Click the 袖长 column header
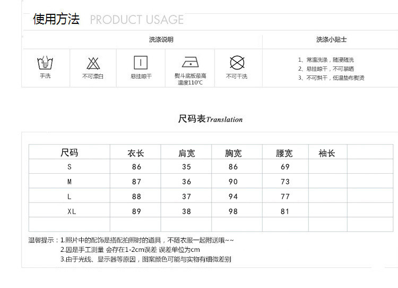This screenshot has height=288, width=398. [x=327, y=153]
